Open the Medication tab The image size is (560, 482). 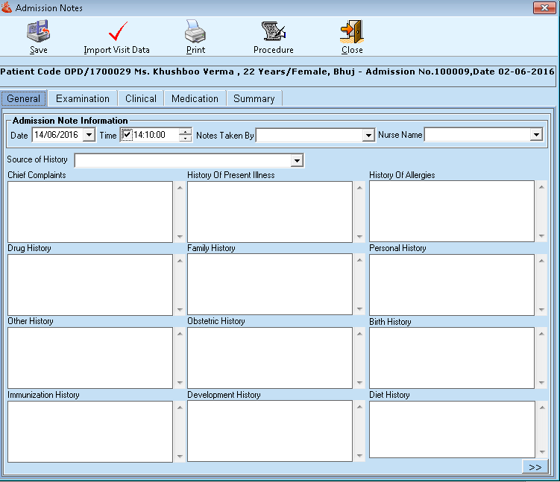pyautogui.click(x=195, y=98)
